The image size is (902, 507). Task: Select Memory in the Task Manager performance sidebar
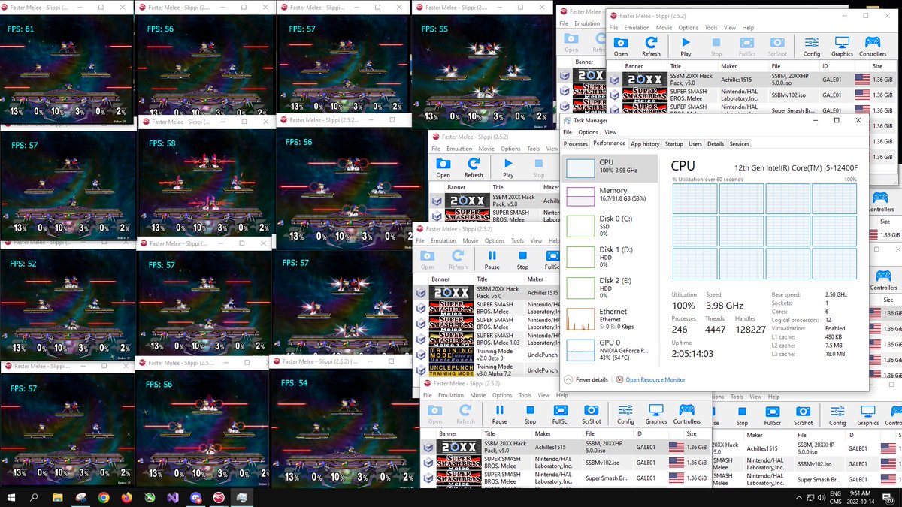coord(611,196)
